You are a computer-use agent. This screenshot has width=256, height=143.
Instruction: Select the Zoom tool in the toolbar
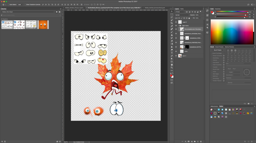click(x=172, y=68)
